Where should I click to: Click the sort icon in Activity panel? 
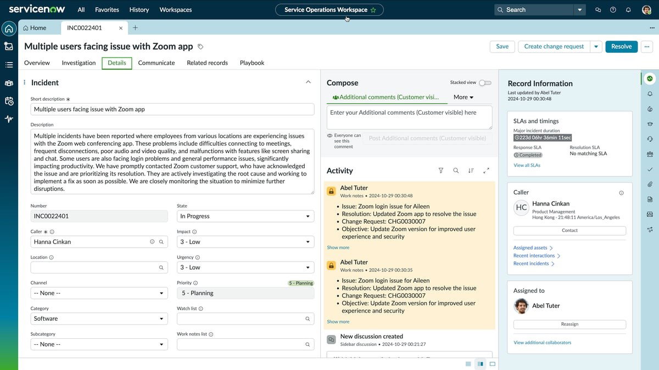tap(471, 170)
